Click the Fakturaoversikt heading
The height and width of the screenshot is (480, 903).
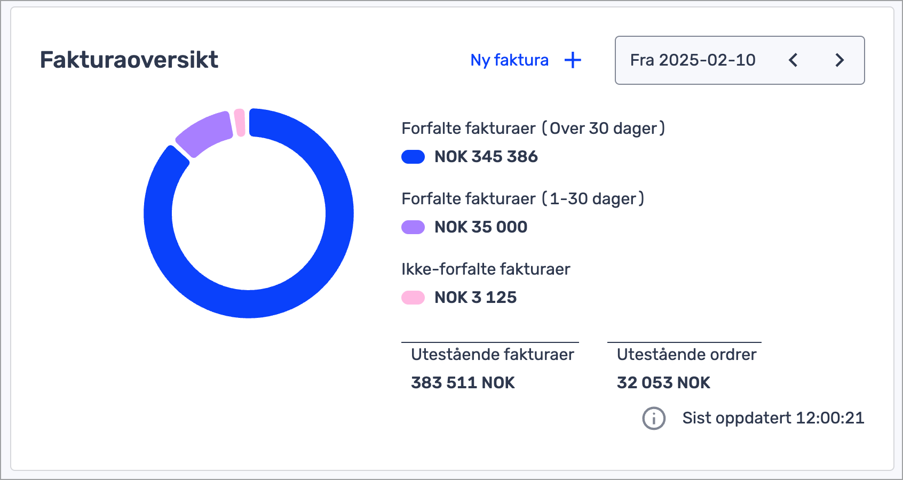tap(129, 60)
